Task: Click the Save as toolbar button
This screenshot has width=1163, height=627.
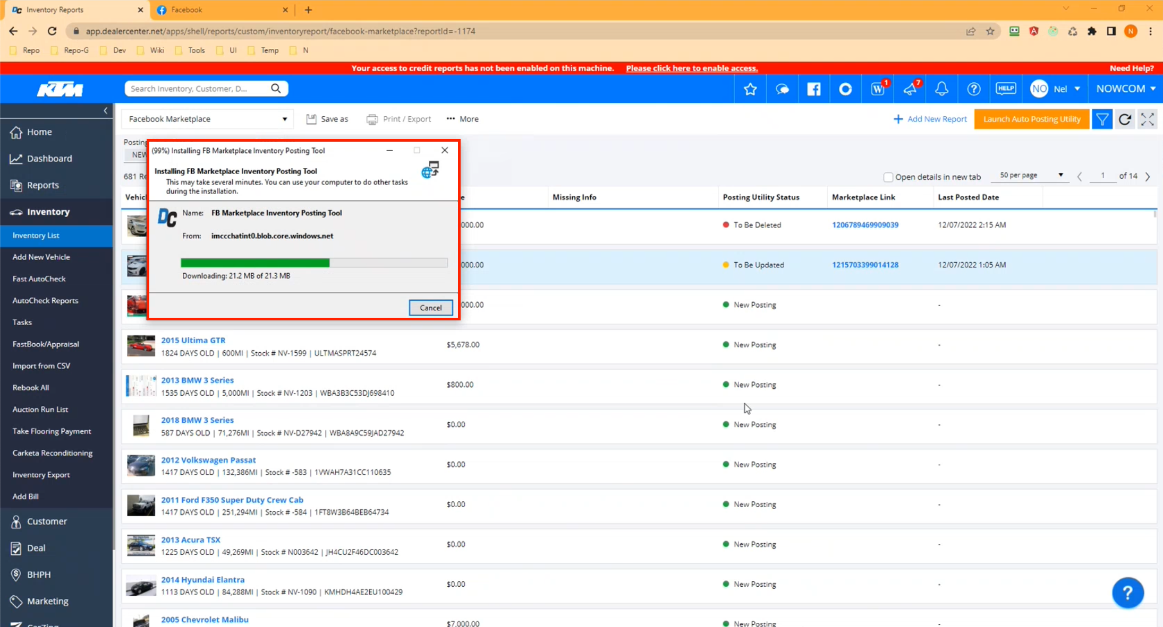Action: [327, 119]
